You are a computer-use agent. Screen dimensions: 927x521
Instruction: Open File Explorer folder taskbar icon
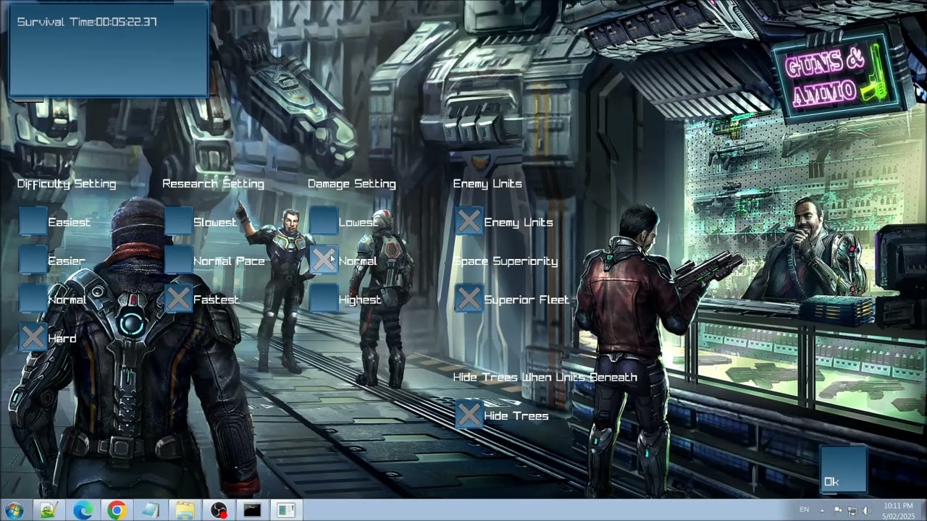[184, 510]
